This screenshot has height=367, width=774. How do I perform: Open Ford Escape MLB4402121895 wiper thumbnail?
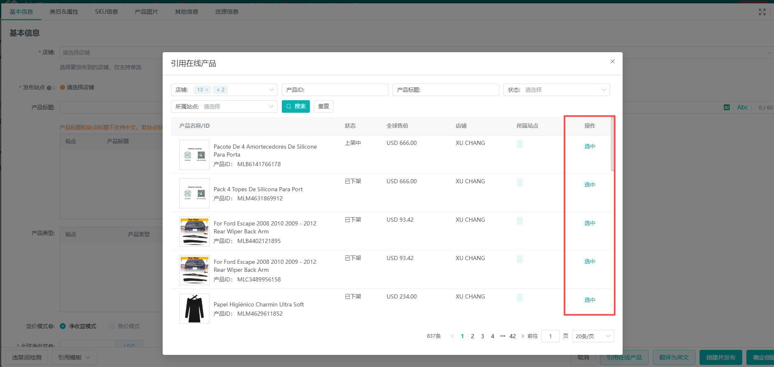(x=194, y=232)
